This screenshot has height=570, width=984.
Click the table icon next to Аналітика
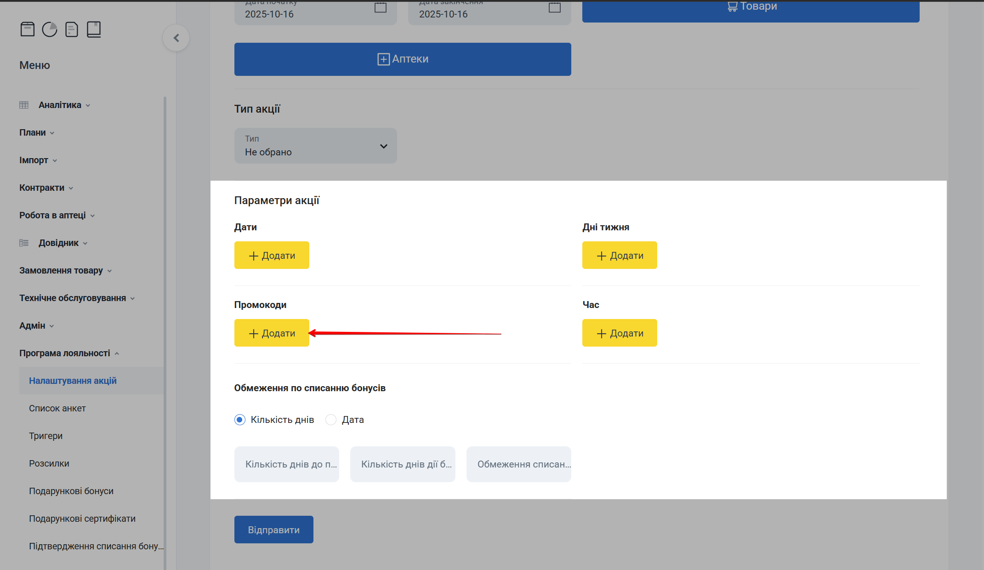pyautogui.click(x=24, y=105)
